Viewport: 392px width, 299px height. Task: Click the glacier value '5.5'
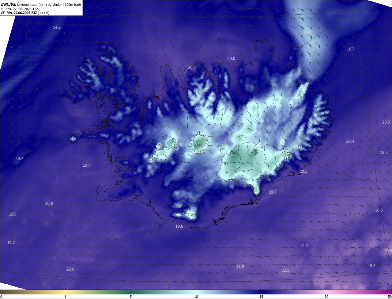tap(234, 154)
